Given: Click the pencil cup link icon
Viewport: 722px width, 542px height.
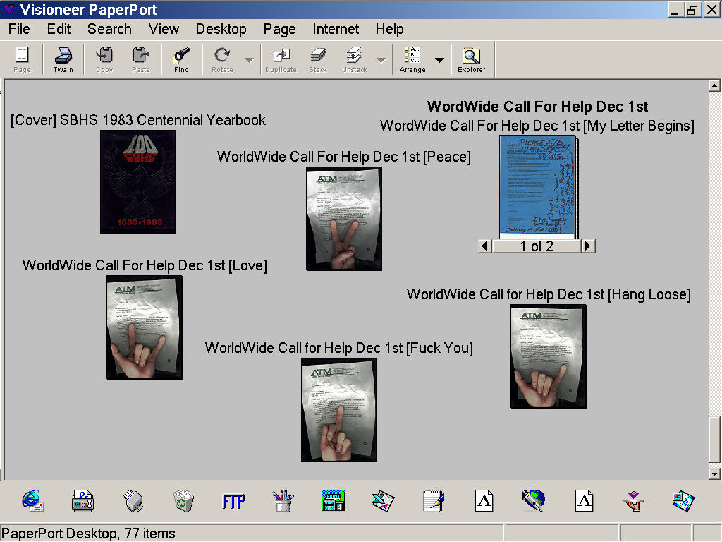Looking at the screenshot, I should pyautogui.click(x=283, y=501).
